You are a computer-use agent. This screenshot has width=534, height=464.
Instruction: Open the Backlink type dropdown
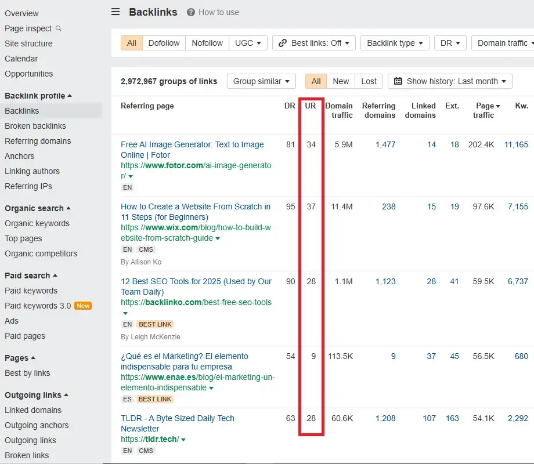point(394,43)
